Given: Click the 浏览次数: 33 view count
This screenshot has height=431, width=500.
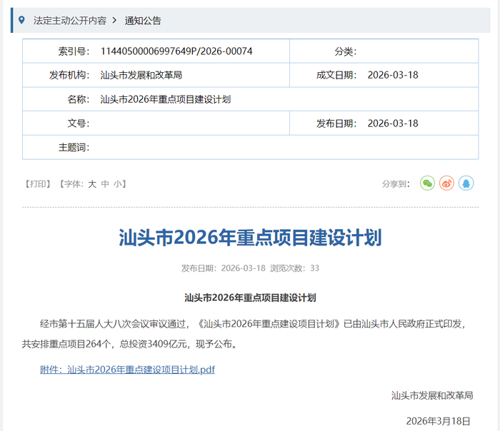Looking at the screenshot, I should point(294,268).
